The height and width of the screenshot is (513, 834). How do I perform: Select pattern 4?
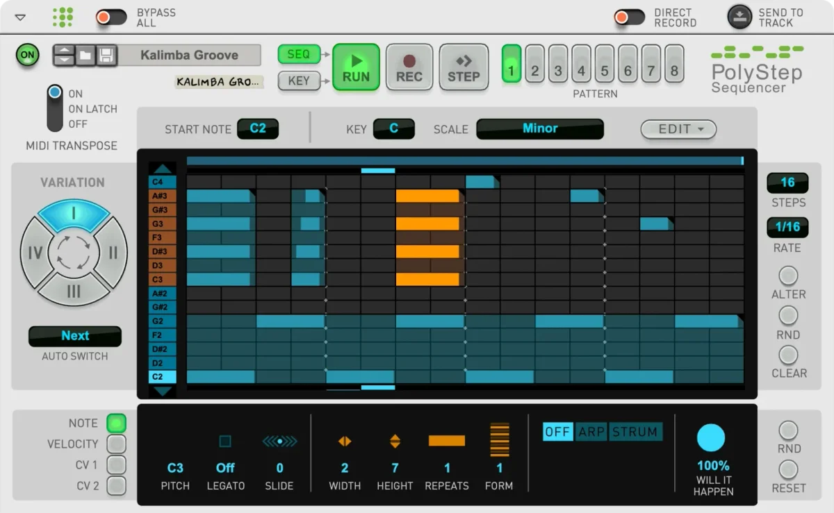pyautogui.click(x=581, y=63)
